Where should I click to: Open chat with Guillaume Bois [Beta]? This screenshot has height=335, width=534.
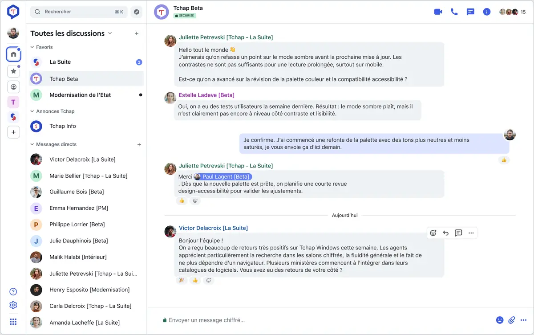coord(86,192)
